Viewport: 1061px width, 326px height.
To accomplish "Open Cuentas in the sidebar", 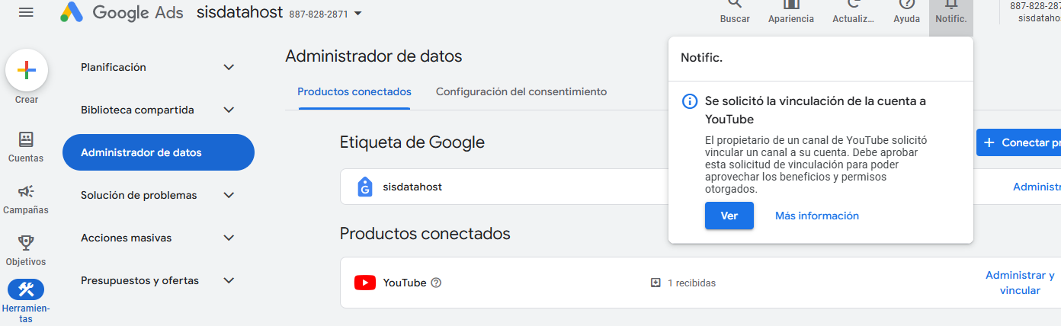I will [x=26, y=140].
